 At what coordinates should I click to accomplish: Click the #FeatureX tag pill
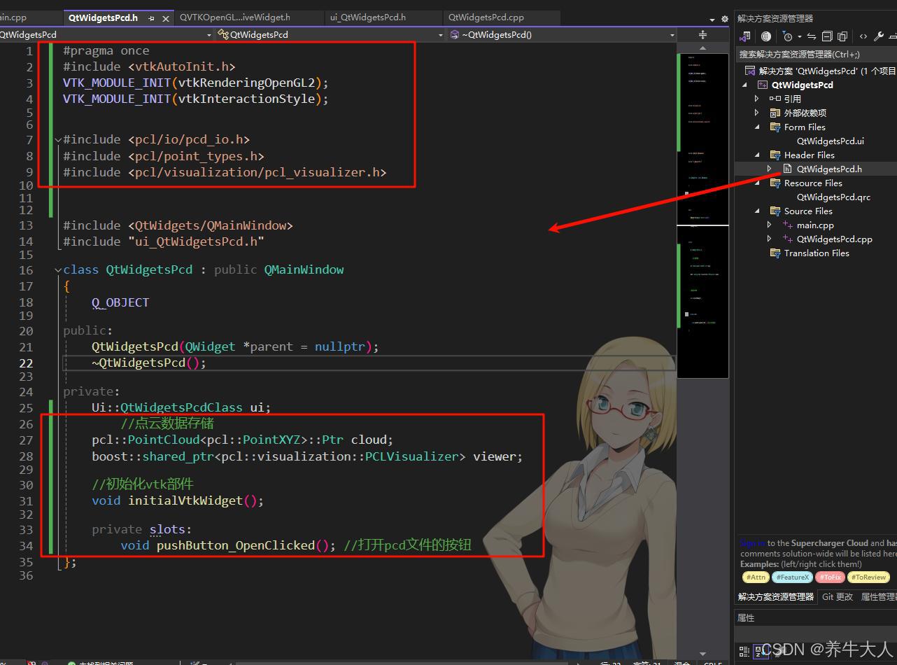pos(792,577)
